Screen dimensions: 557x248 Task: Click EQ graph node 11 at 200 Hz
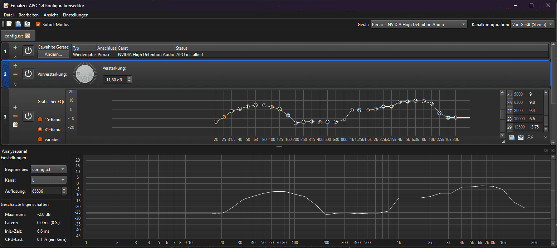(296, 123)
